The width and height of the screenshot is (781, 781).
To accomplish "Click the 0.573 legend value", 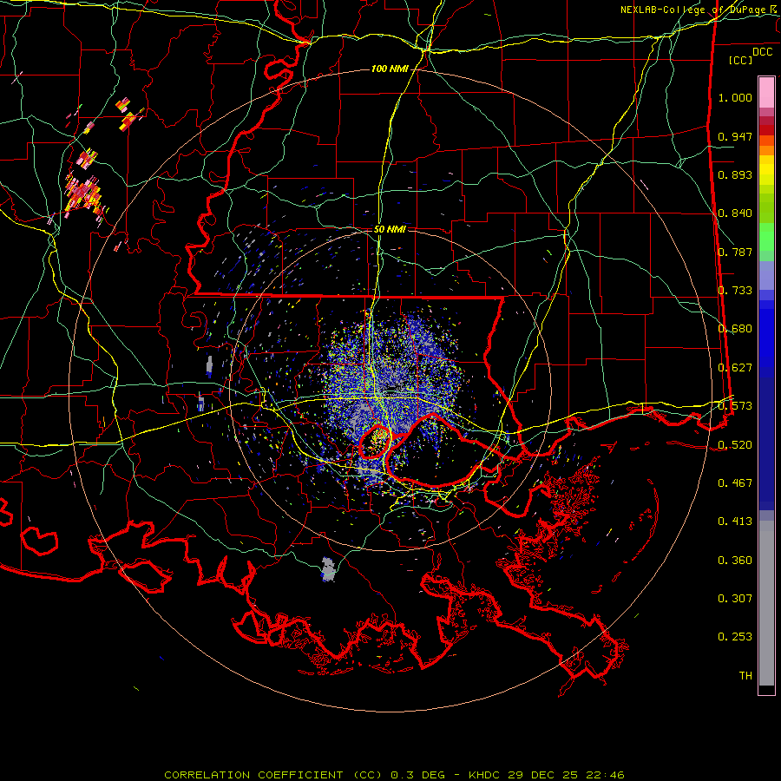I will 735,406.
